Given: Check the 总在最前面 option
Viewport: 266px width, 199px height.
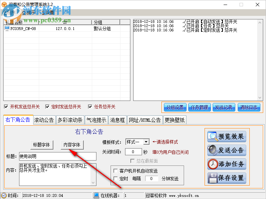Looking at the screenshot, I should coord(132,161).
